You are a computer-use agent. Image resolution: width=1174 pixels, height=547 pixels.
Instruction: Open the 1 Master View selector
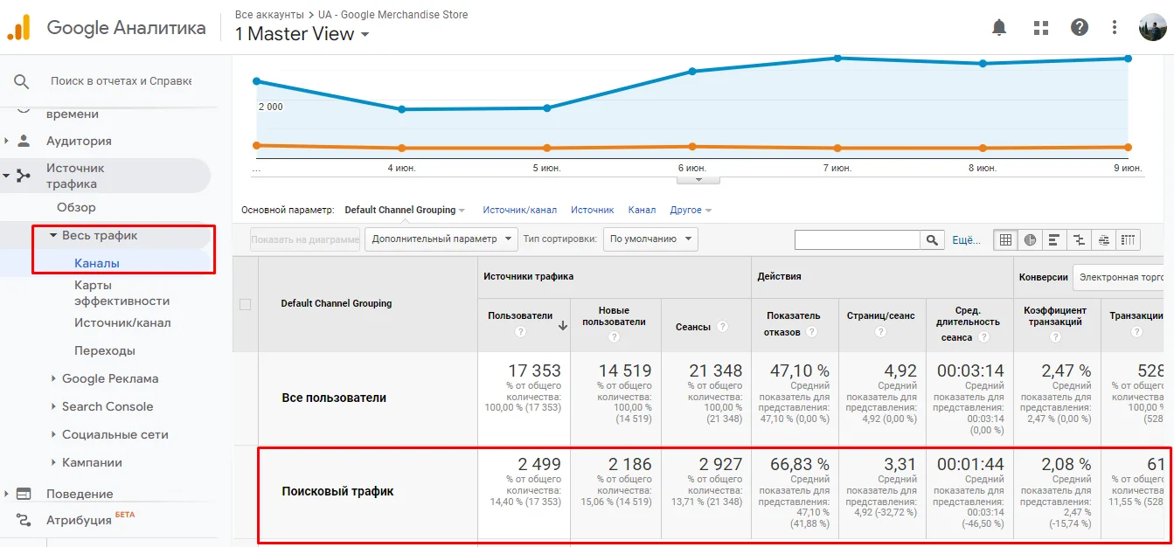pyautogui.click(x=302, y=34)
